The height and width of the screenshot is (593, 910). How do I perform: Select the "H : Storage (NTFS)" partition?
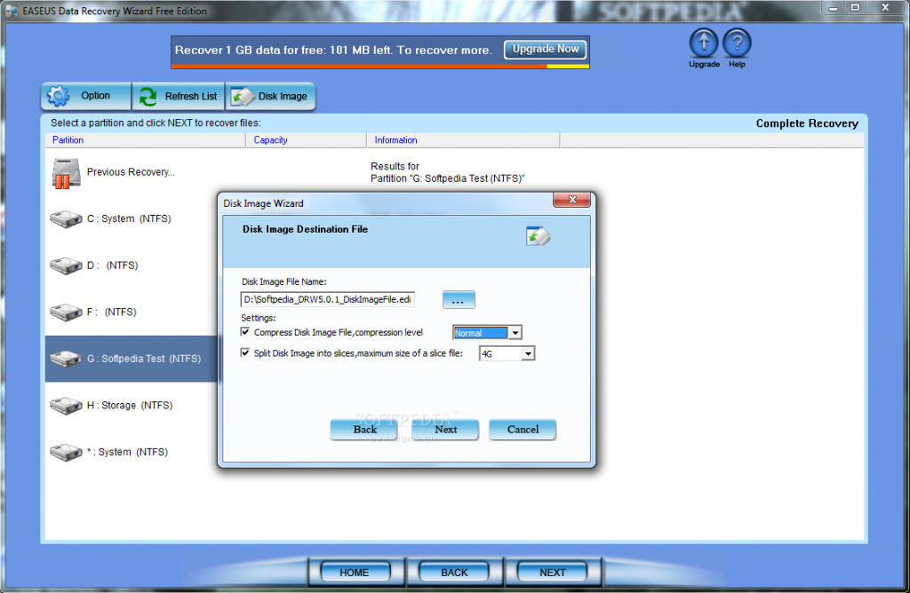[130, 405]
